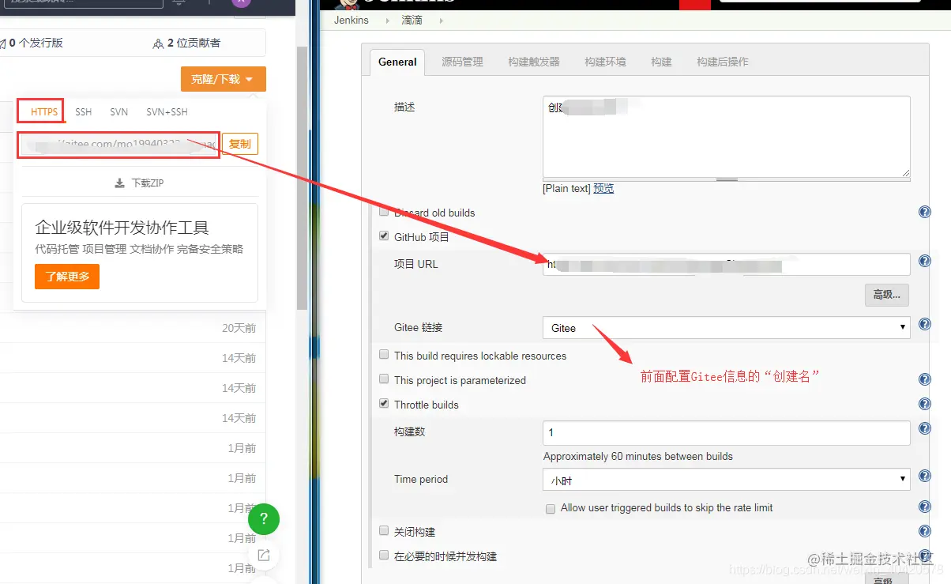The image size is (951, 584).
Task: Open help for Discard old builds
Action: tap(925, 213)
